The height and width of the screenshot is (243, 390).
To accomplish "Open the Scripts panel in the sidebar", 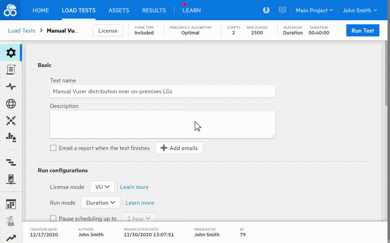I will pyautogui.click(x=11, y=69).
